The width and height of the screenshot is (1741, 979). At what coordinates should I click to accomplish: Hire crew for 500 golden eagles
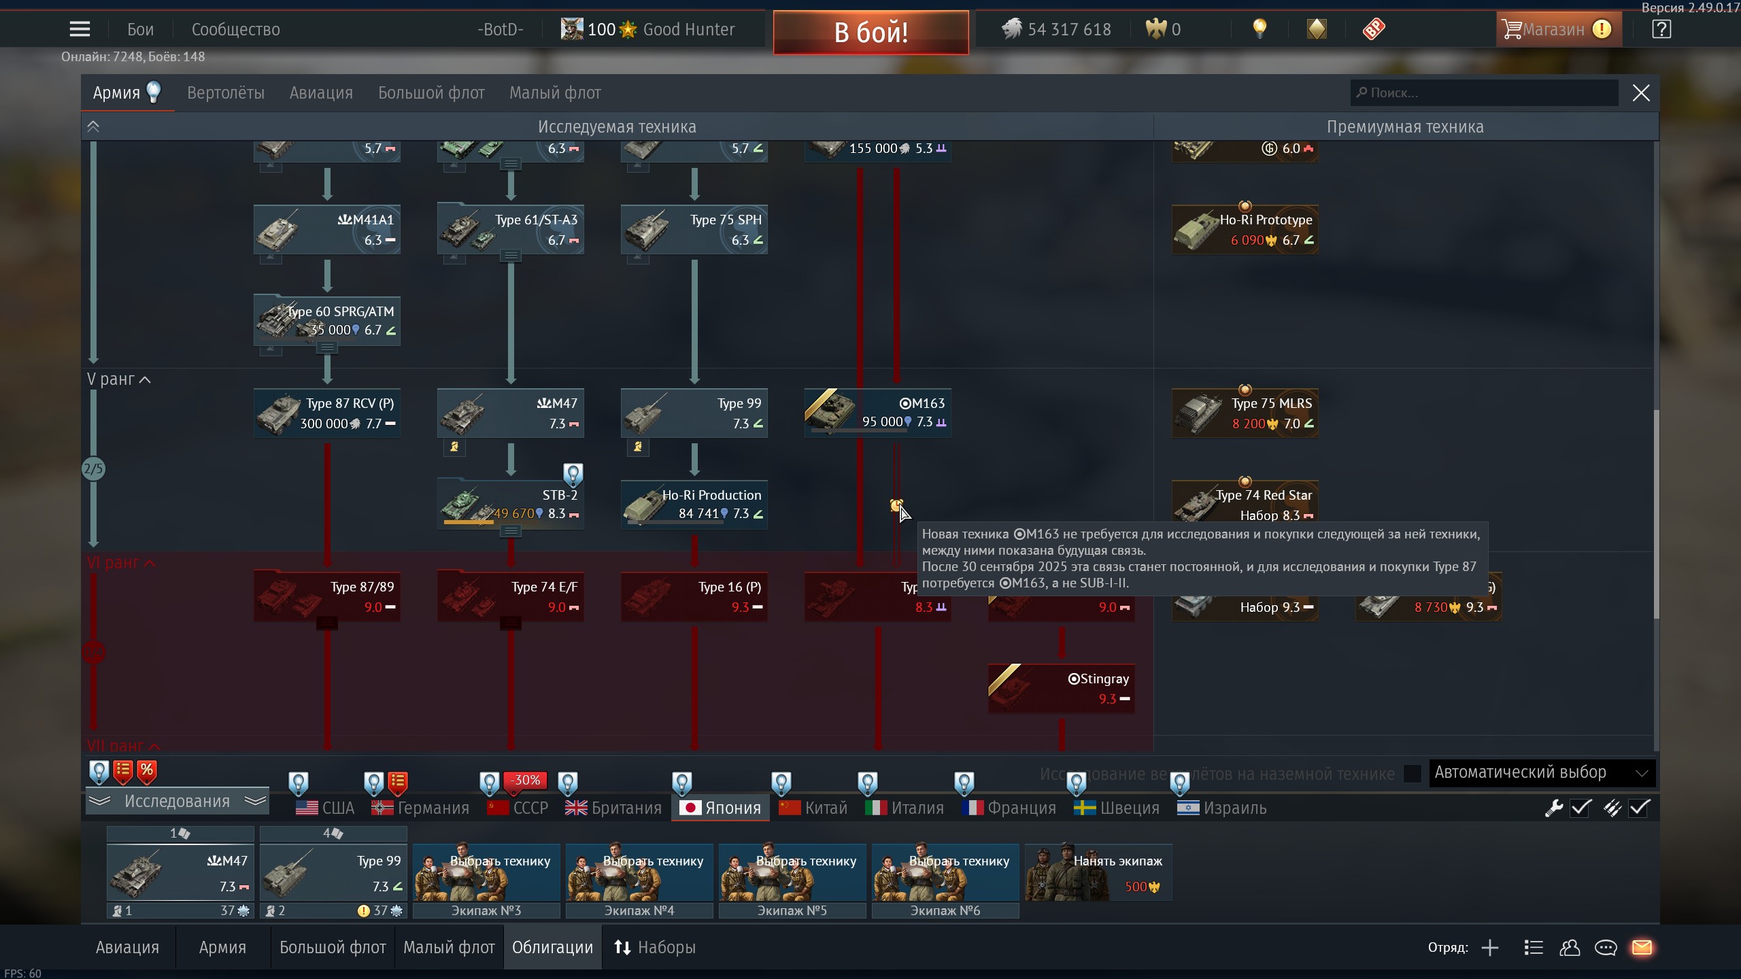[1098, 873]
